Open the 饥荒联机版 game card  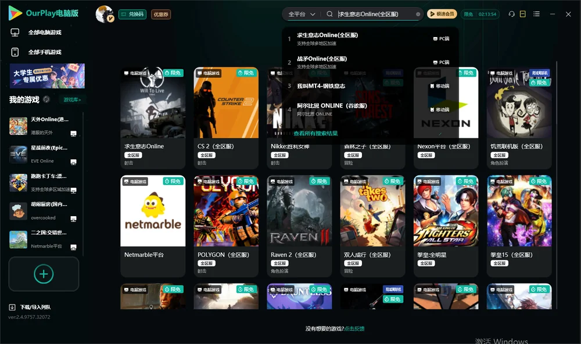(519, 118)
